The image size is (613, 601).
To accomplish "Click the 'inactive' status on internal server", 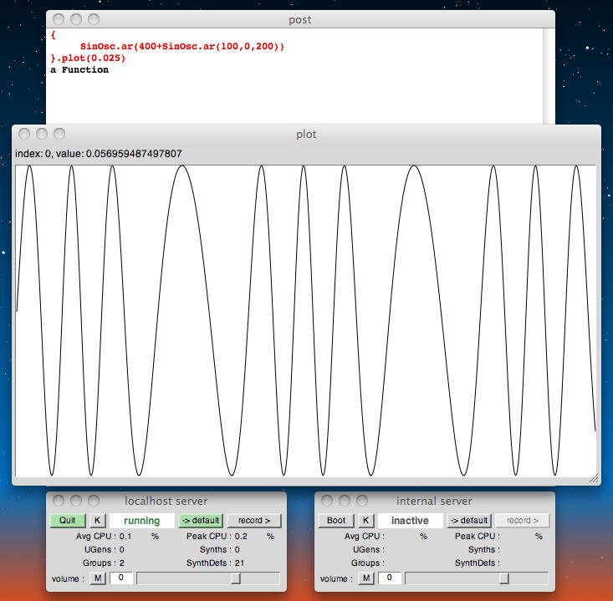I will point(410,521).
